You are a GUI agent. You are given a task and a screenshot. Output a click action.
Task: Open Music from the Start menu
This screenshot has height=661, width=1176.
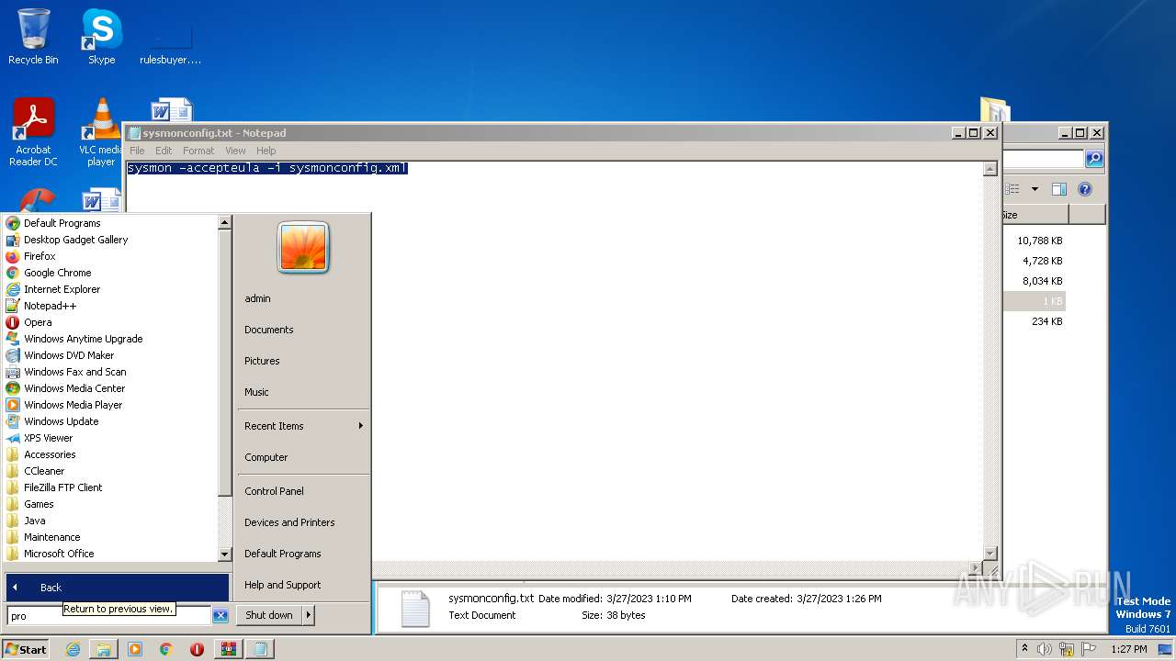[303, 392]
